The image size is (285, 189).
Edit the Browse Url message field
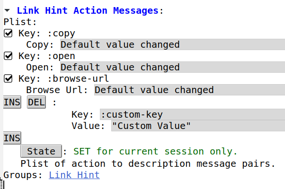[189, 90]
